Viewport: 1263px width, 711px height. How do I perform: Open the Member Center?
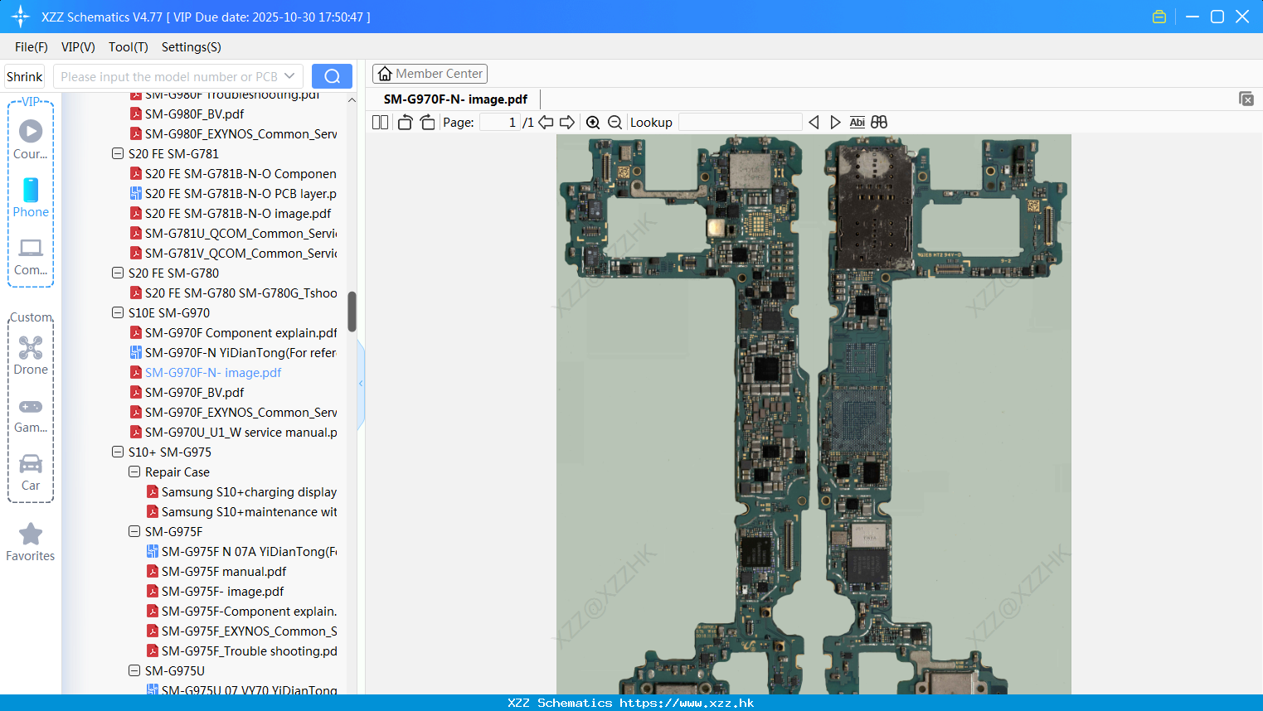(x=430, y=74)
